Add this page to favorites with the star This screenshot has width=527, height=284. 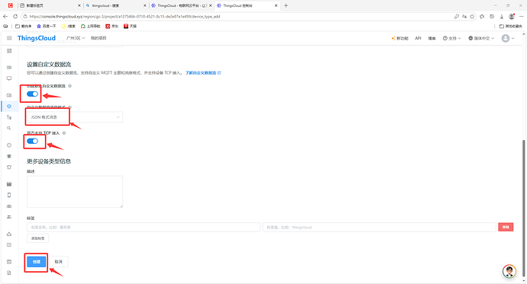[472, 17]
